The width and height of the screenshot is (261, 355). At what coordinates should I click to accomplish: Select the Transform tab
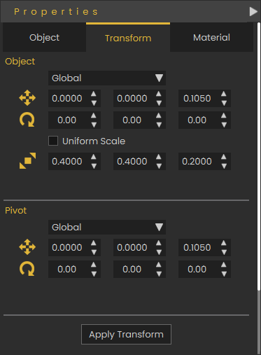click(128, 38)
